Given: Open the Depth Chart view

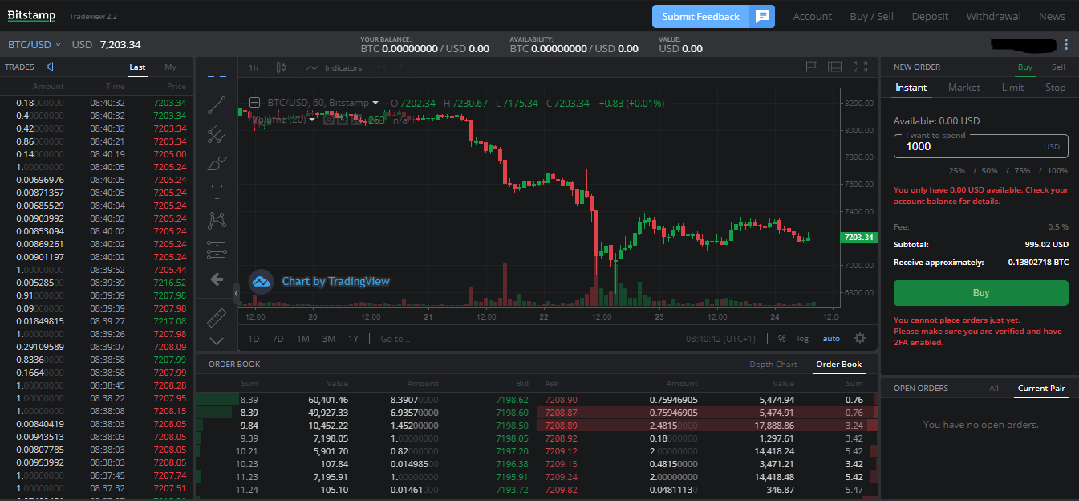Looking at the screenshot, I should click(x=773, y=364).
